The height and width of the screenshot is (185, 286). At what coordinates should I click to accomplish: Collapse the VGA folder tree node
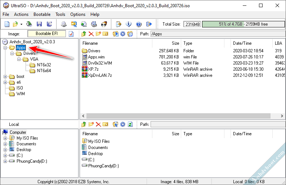tap(19, 60)
